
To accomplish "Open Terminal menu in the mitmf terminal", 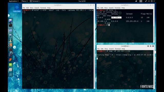I will coord(43,8).
